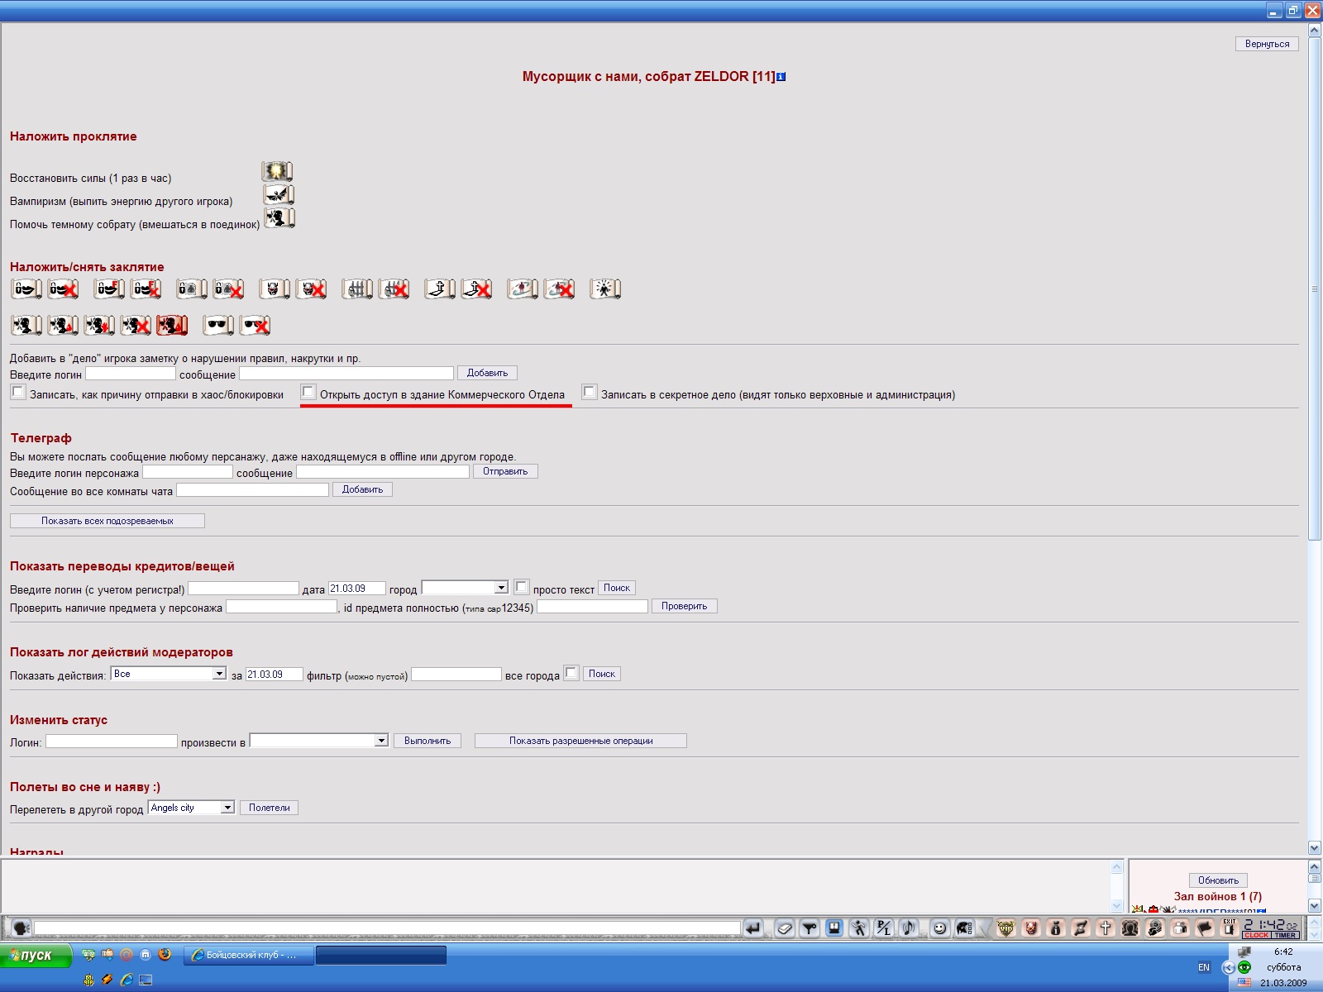1323x992 pixels.
Task: Open the smiley emoticons icon
Action: [x=939, y=928]
